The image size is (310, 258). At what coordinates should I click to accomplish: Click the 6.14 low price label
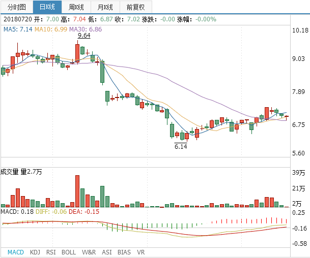point(181,146)
